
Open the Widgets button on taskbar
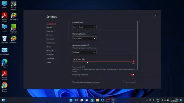click(3, 100)
